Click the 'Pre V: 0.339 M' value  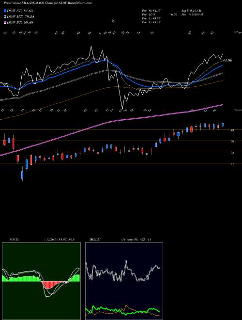tap(192, 14)
